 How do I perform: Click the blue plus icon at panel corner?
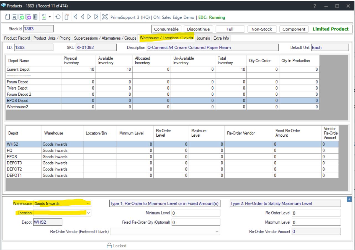pos(349,199)
